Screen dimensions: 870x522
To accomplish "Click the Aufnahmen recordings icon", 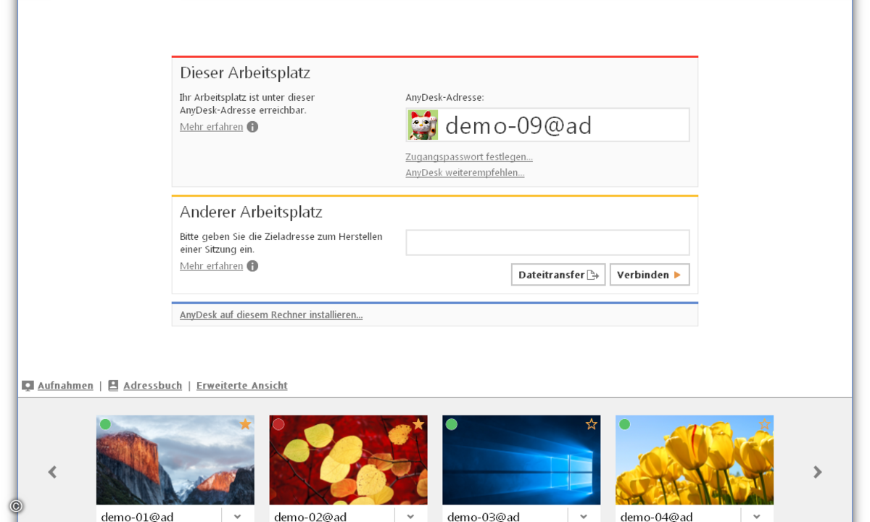I will (x=28, y=386).
